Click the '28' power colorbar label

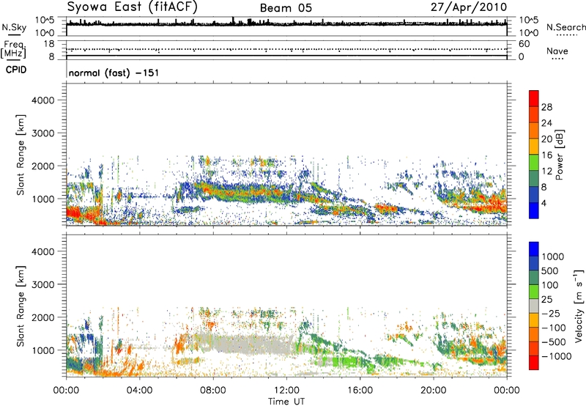[546, 107]
